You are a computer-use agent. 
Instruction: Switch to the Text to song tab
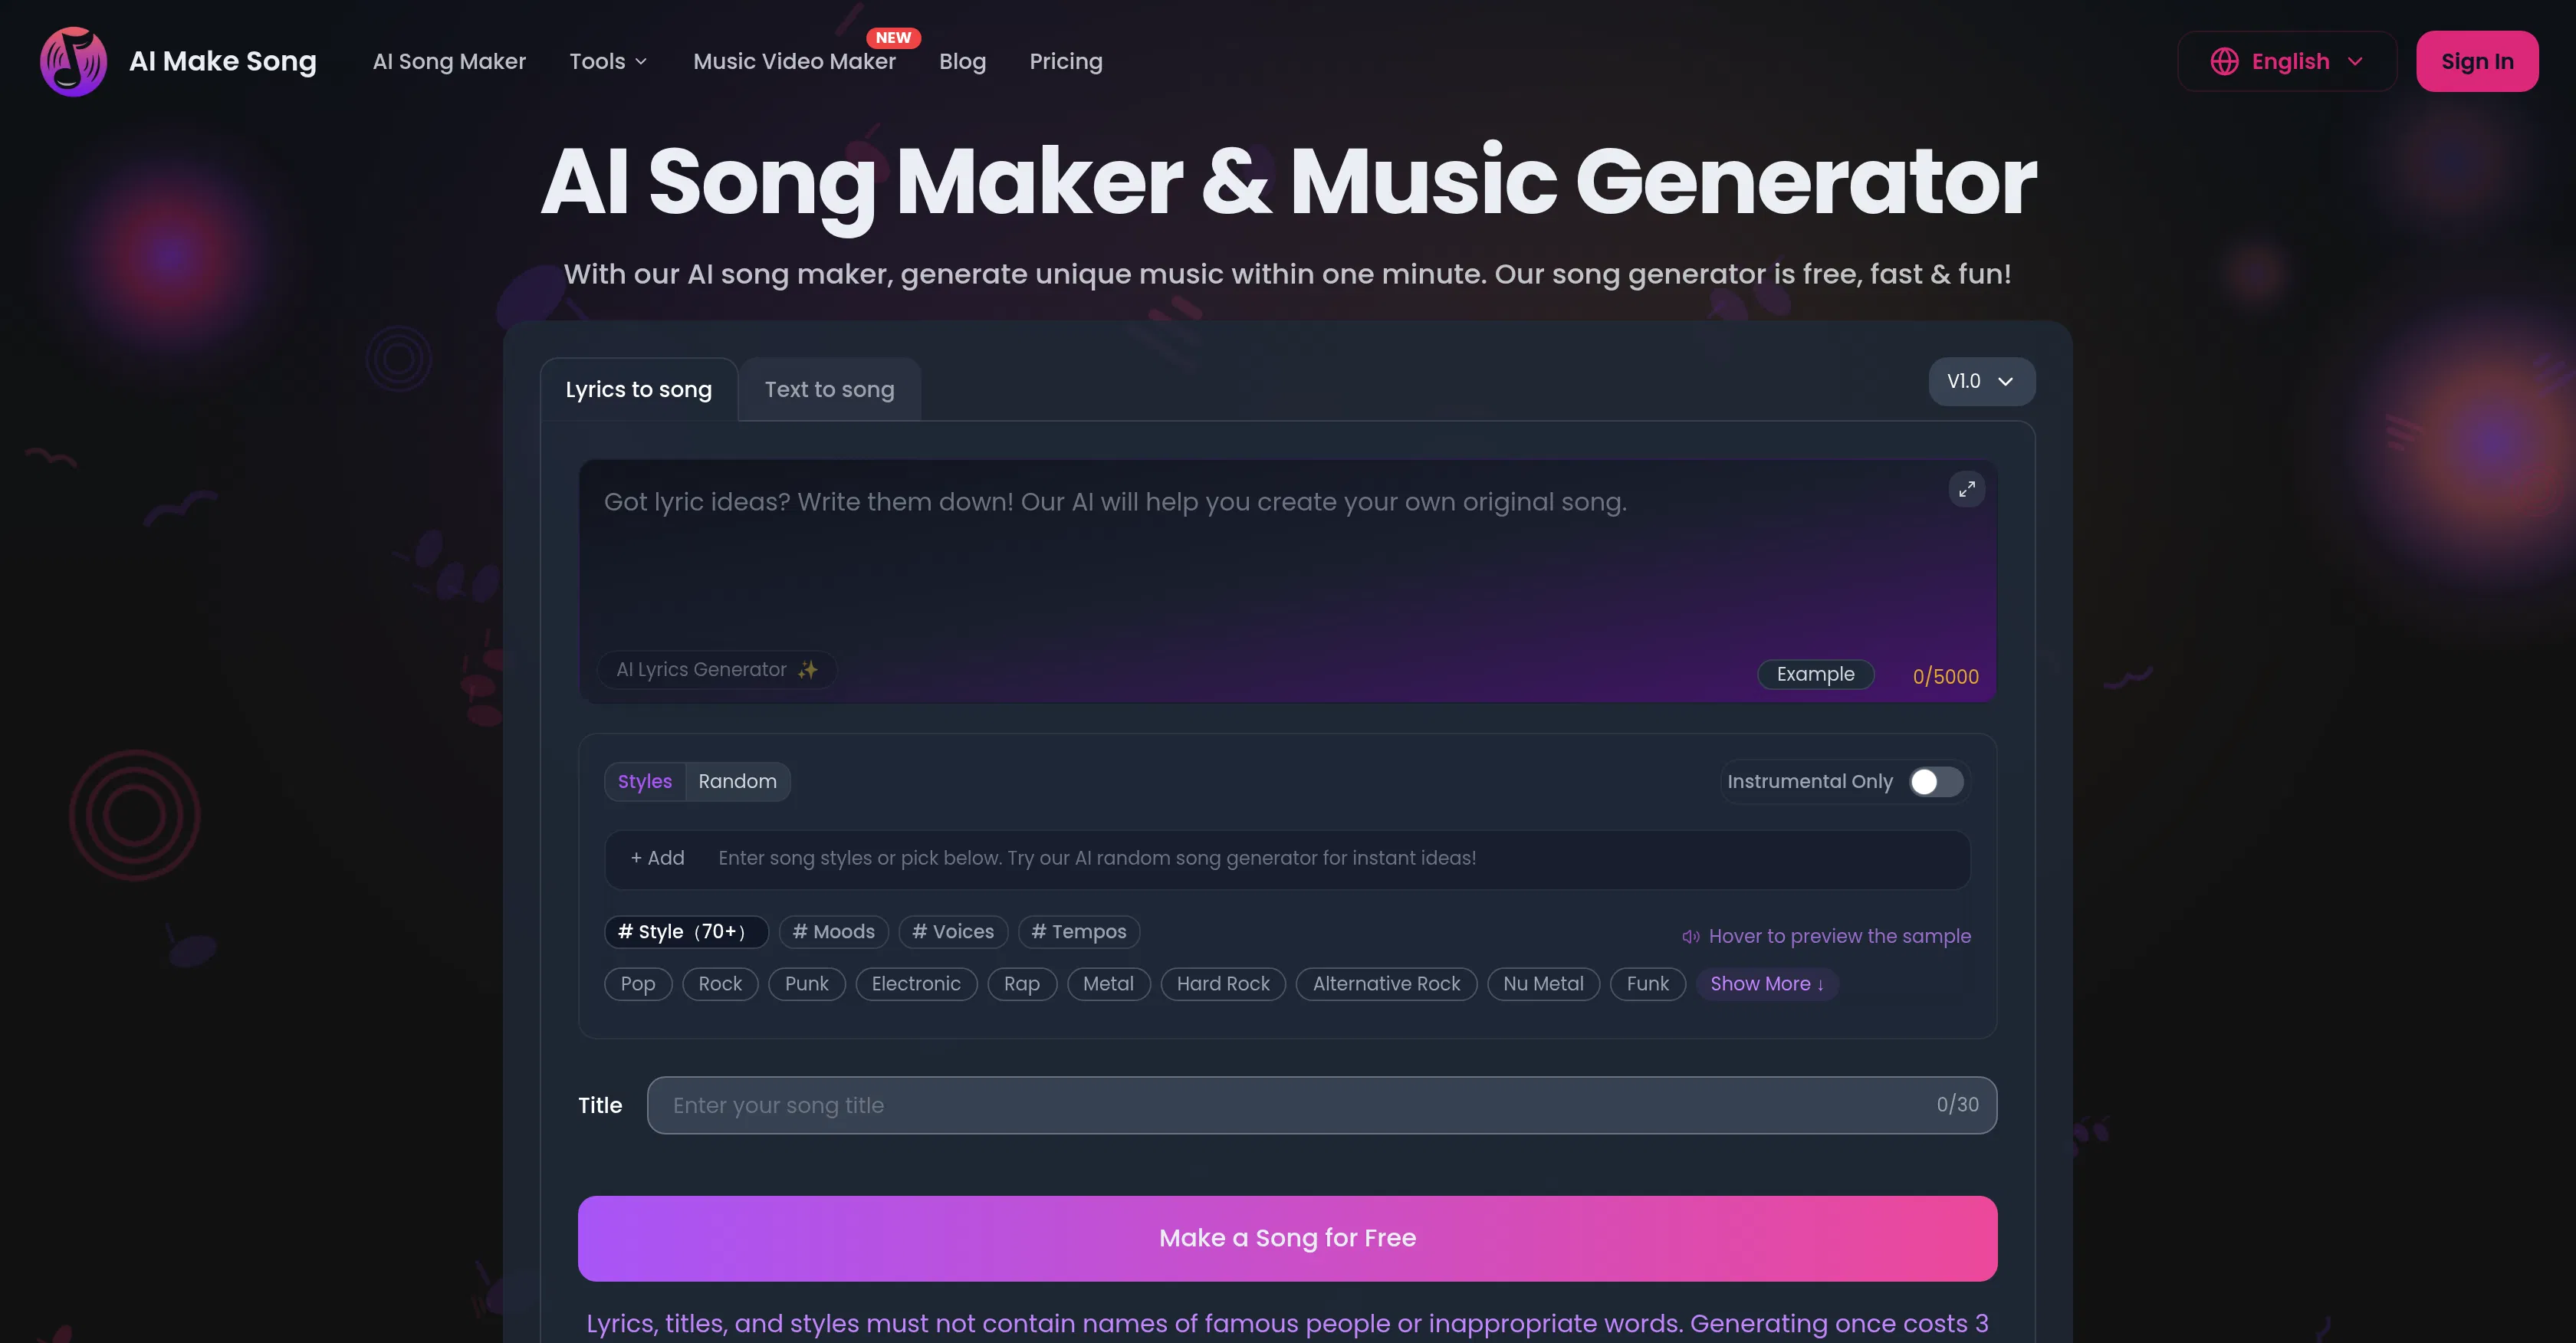[x=829, y=389]
